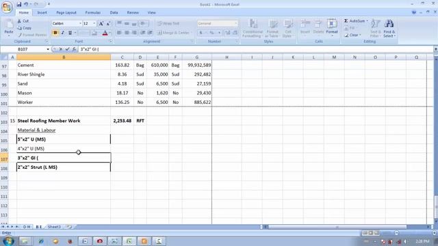438x246 pixels.
Task: Open the Orientation text rotation icon
Action: coord(143,23)
